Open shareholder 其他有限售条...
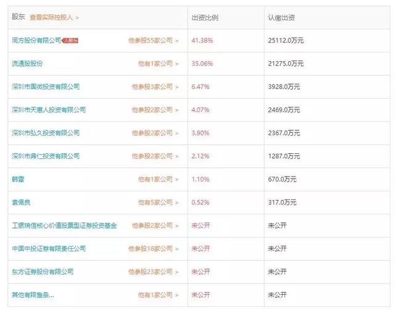The image size is (395, 310). click(x=33, y=295)
